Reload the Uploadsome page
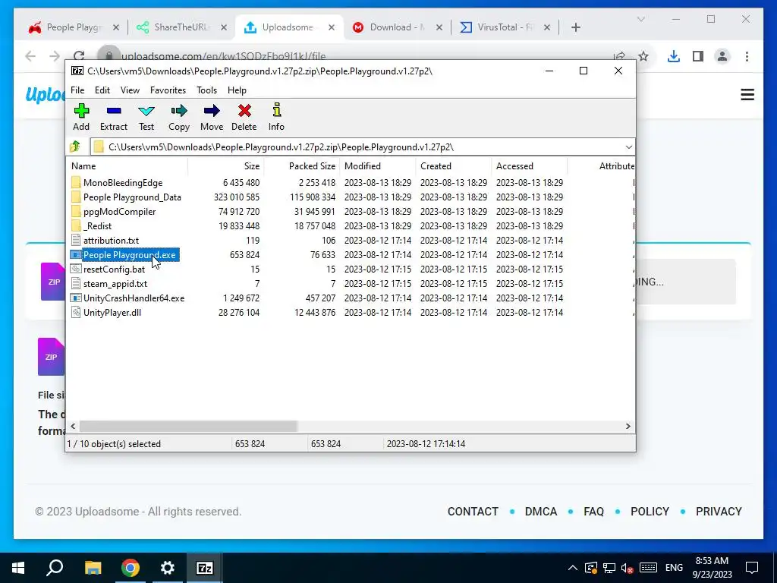This screenshot has width=777, height=583. (79, 56)
